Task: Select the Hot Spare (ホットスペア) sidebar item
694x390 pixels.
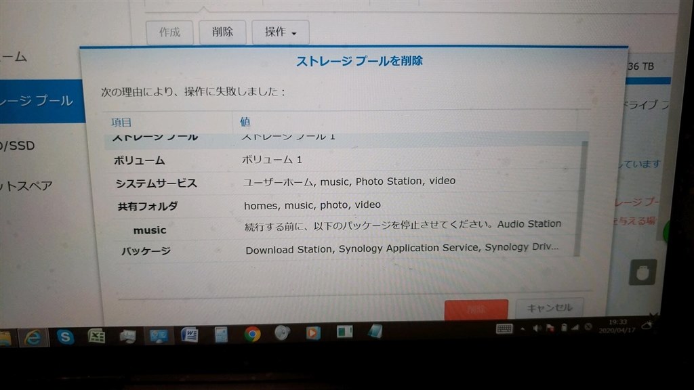Action: click(26, 186)
